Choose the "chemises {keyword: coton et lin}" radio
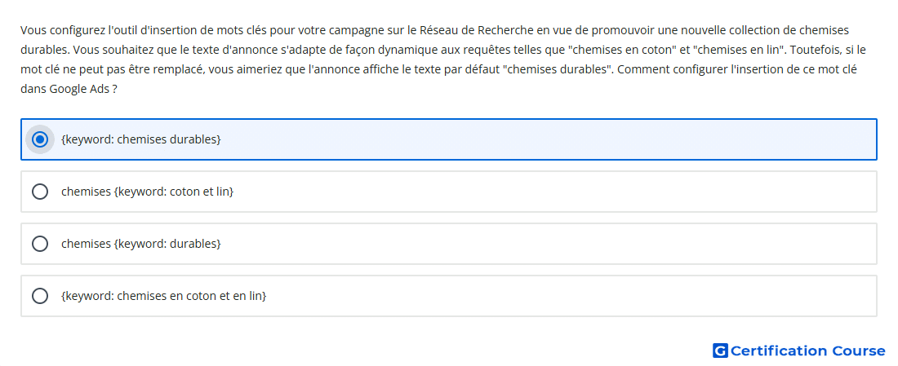 click(40, 192)
